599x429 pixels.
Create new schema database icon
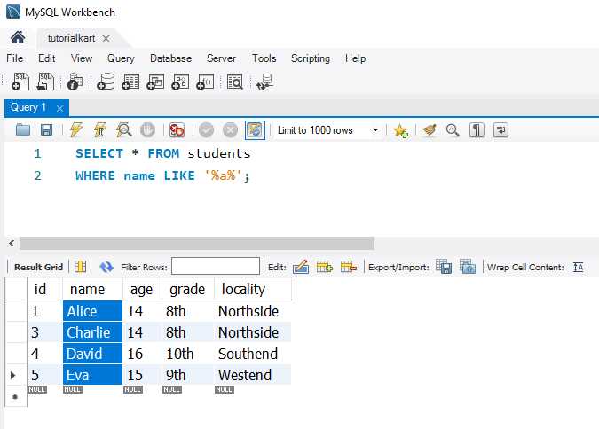[106, 82]
